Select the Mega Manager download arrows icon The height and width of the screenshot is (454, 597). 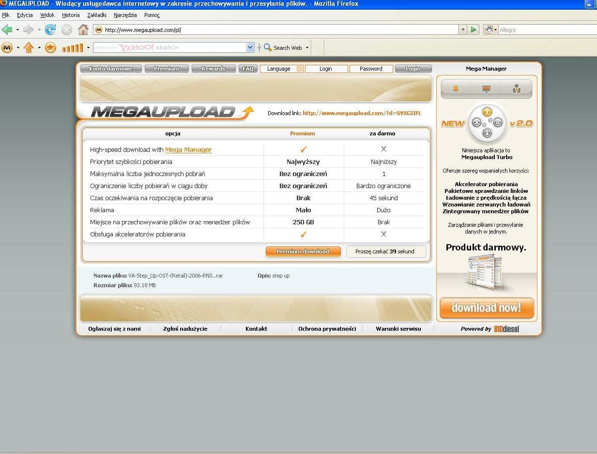coord(456,89)
